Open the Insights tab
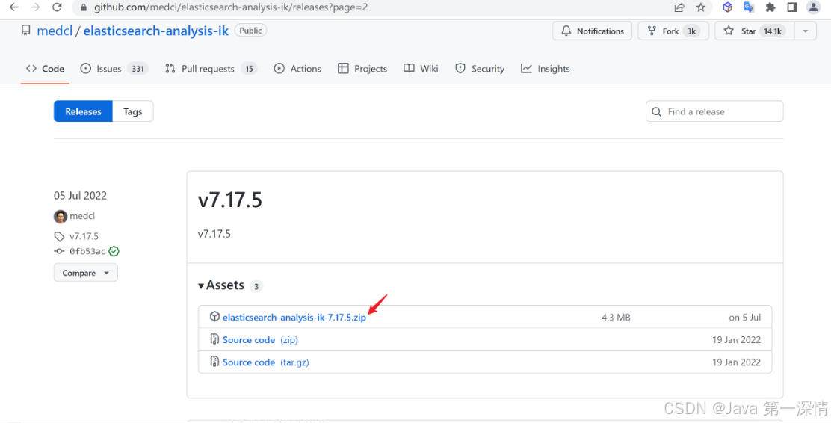Screen dimensions: 831x423 click(x=546, y=68)
